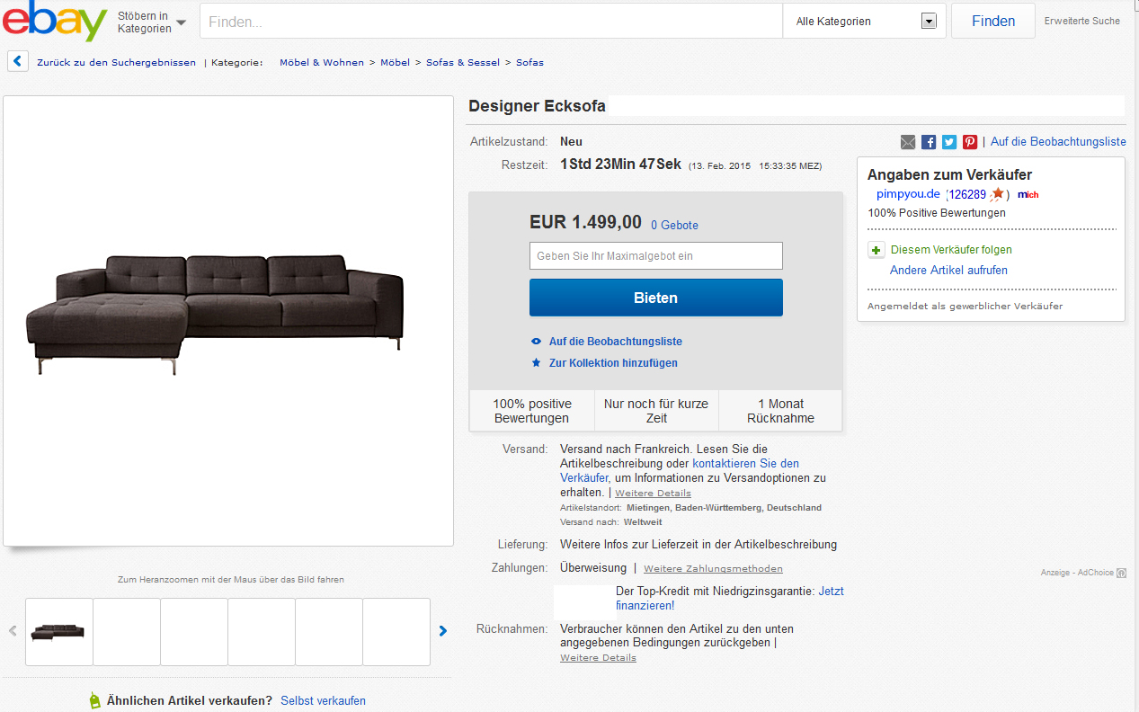Click the eBay logo

[x=56, y=21]
